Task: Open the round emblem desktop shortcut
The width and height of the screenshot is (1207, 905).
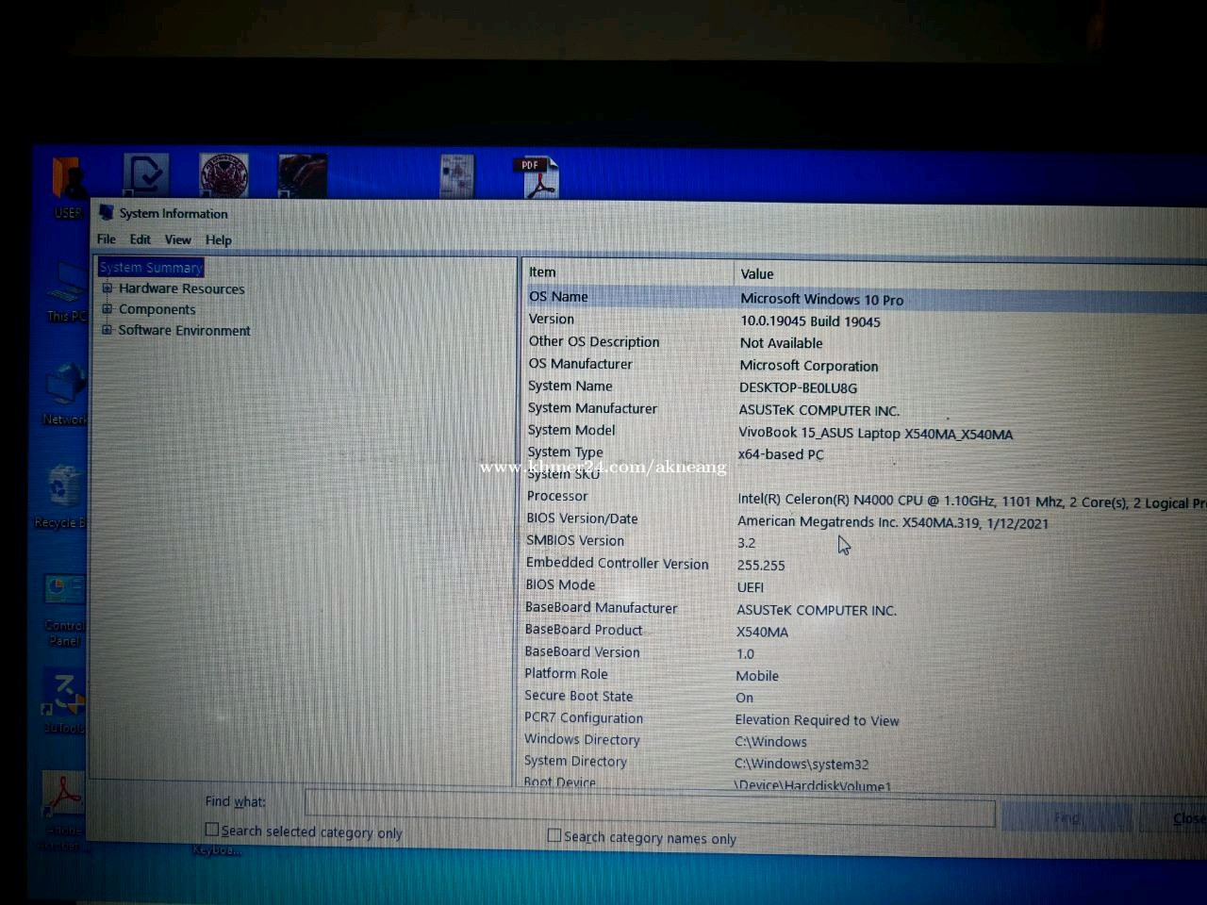Action: pos(223,175)
